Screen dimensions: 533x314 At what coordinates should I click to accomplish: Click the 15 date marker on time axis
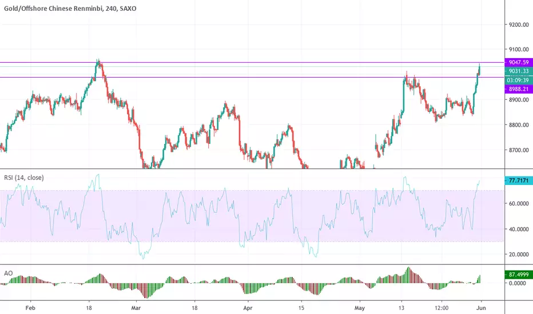tap(301, 308)
